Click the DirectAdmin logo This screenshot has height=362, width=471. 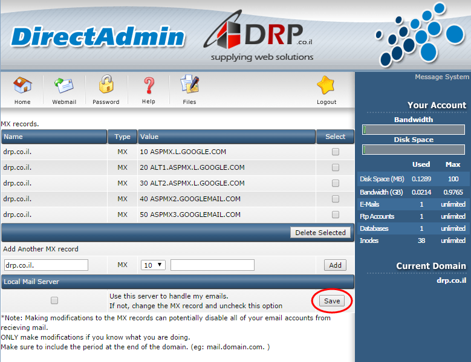98,37
